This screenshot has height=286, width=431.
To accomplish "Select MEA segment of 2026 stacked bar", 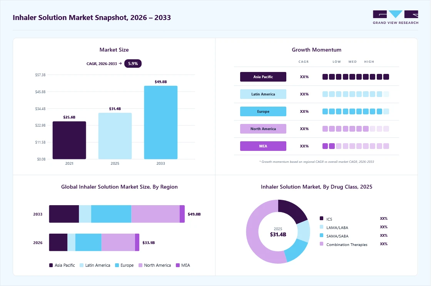I will tap(137, 242).
